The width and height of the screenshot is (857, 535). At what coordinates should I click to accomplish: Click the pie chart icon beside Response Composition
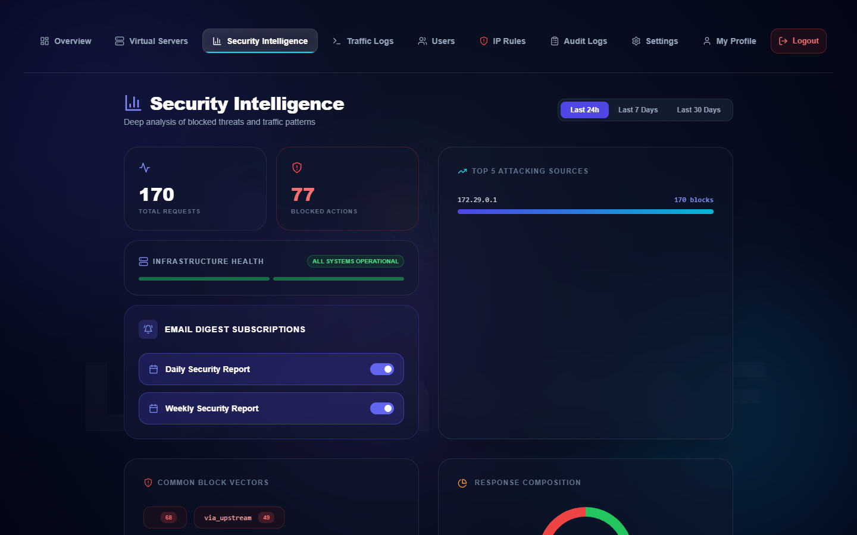pyautogui.click(x=462, y=483)
